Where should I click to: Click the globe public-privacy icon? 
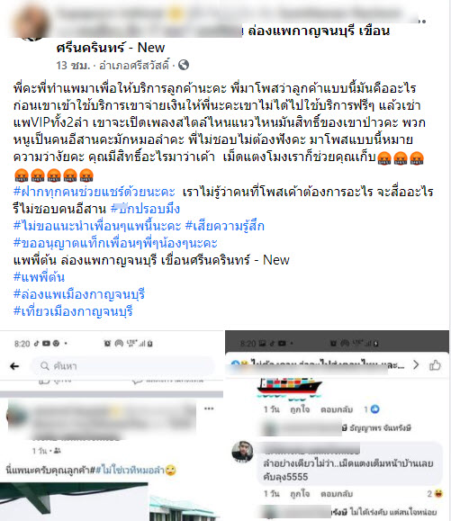(x=184, y=65)
